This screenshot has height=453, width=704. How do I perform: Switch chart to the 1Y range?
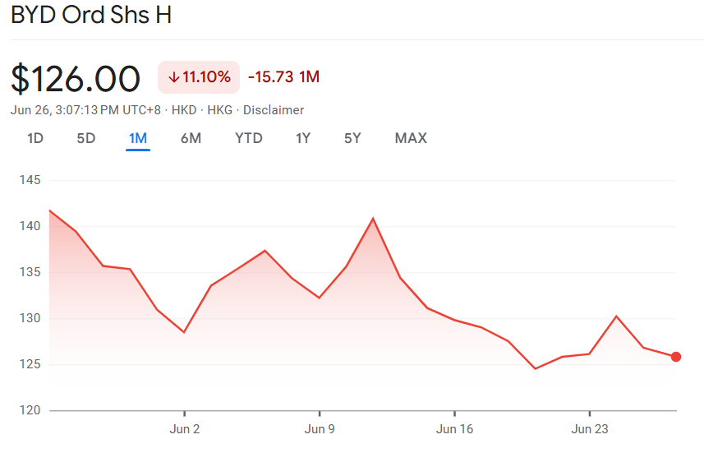pos(303,138)
